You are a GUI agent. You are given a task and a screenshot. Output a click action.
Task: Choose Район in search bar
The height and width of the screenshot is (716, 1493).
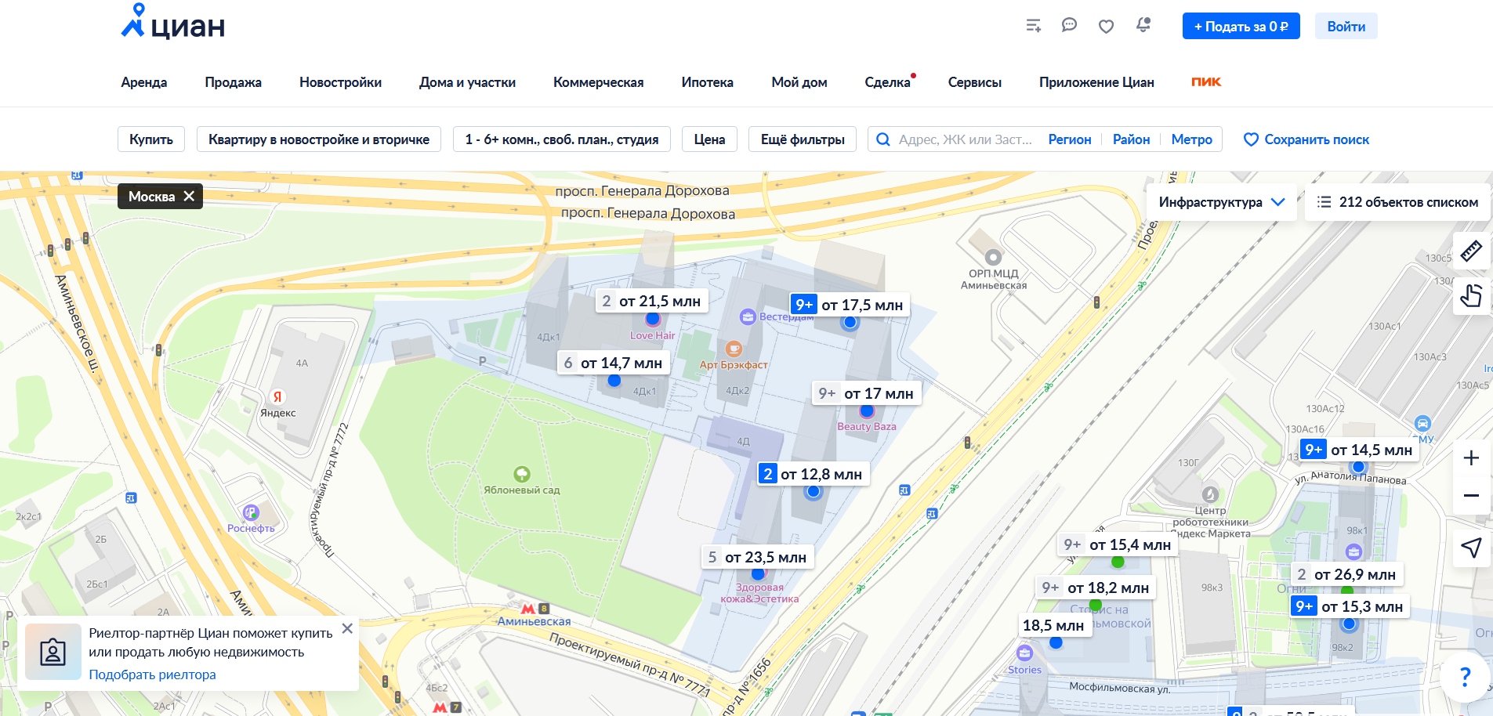tap(1132, 139)
